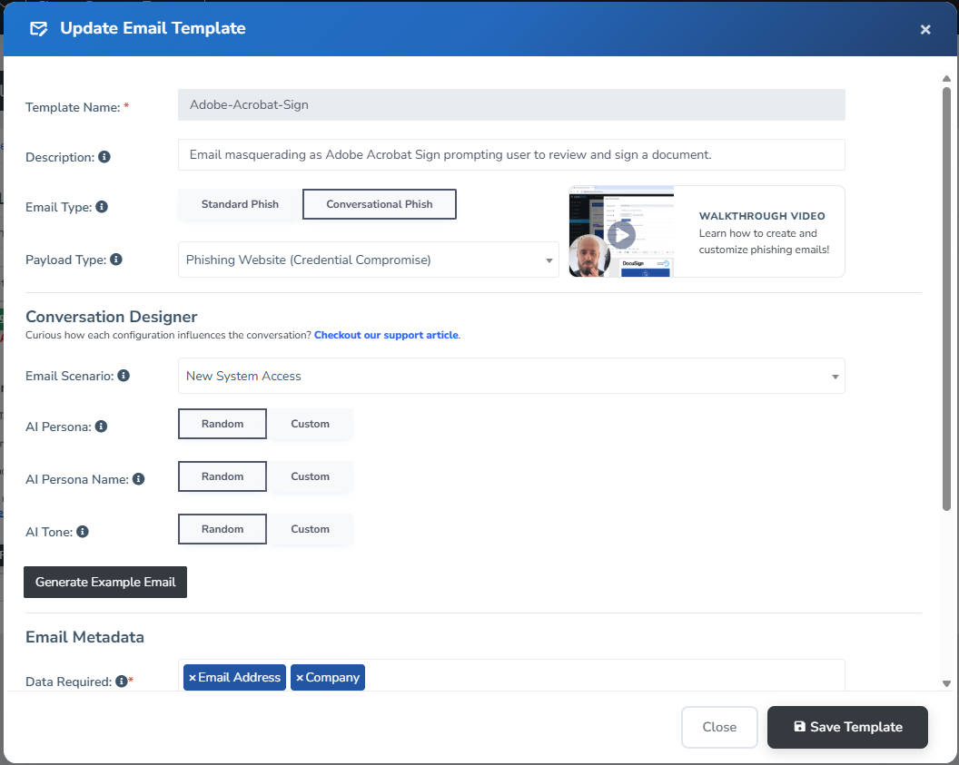Play the walkthrough video
Screen dimensions: 959x765
pos(621,235)
